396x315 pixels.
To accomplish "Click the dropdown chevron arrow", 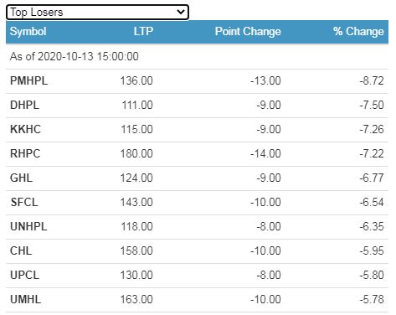I will click(x=181, y=12).
